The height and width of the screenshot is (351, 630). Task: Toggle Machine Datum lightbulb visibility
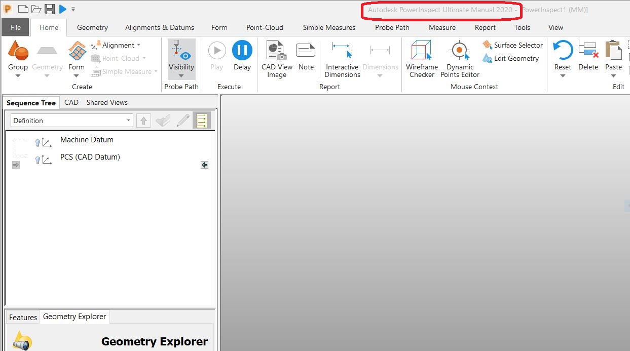[x=38, y=143]
